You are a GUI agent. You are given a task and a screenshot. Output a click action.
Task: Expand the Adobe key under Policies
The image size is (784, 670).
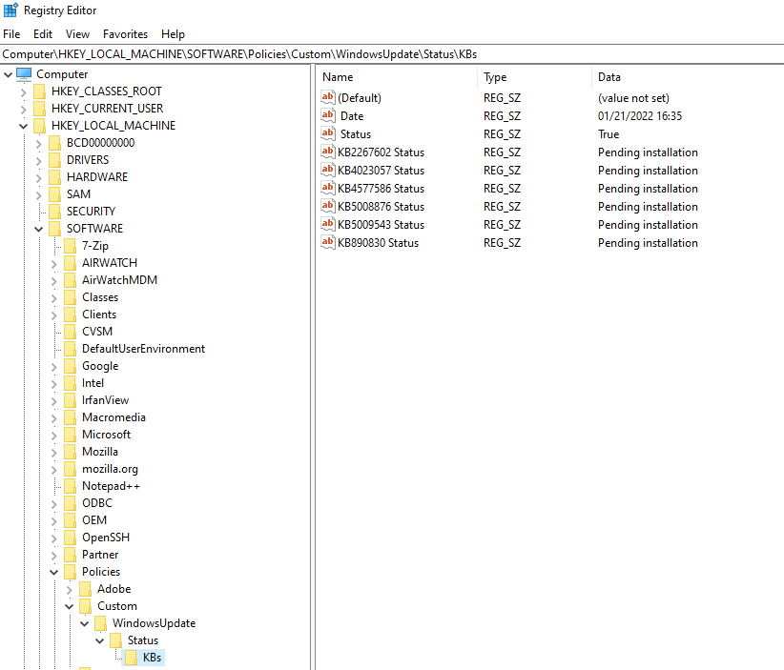[69, 589]
